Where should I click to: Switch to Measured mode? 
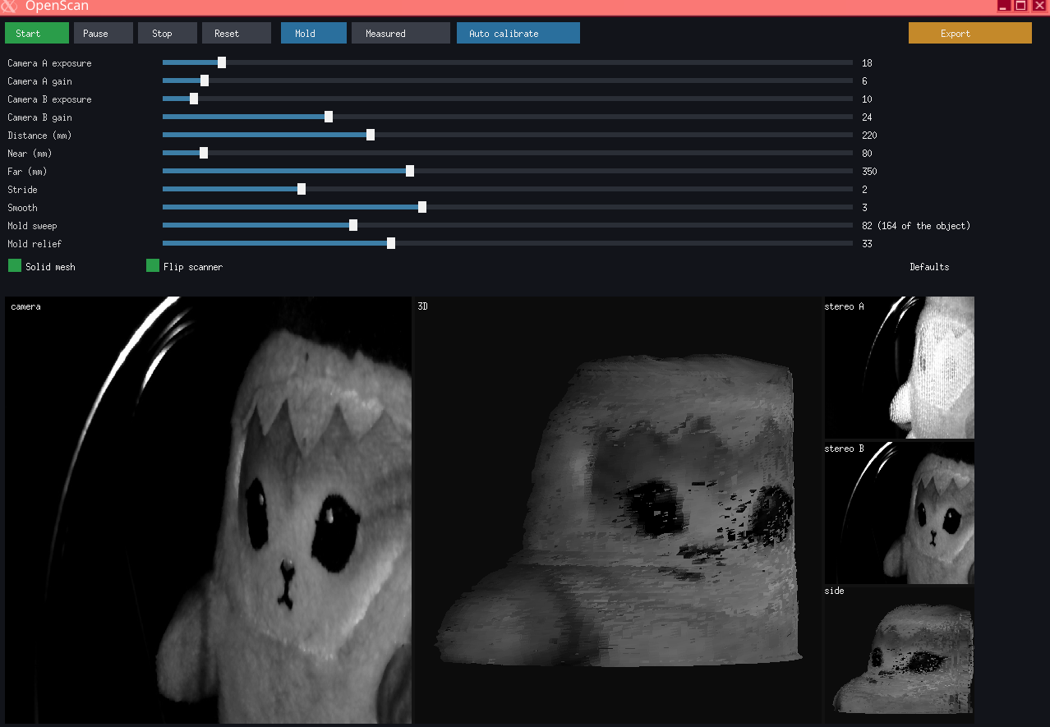tap(401, 33)
